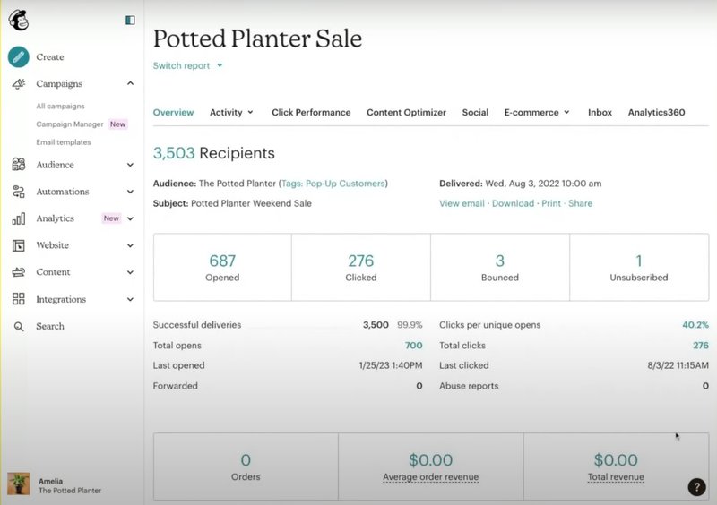Viewport: 717px width, 505px height.
Task: Click the Mailchimp Freddie logo
Action: point(19,21)
